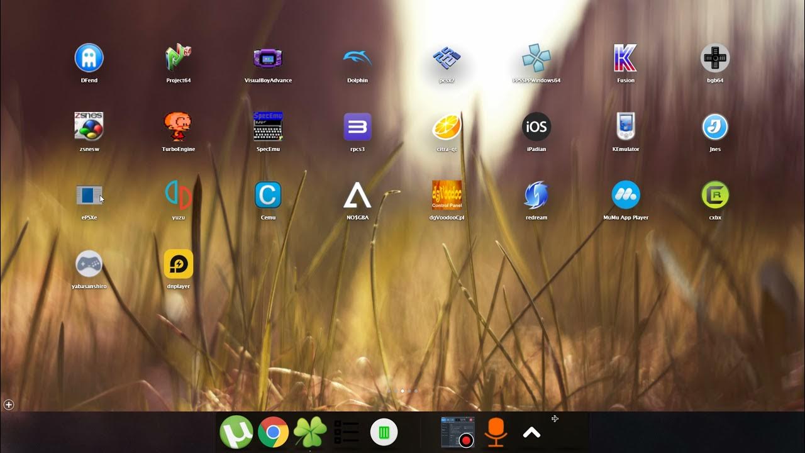Open dgVoodooCpl Control Panel icon
This screenshot has width=805, height=453.
click(x=447, y=195)
